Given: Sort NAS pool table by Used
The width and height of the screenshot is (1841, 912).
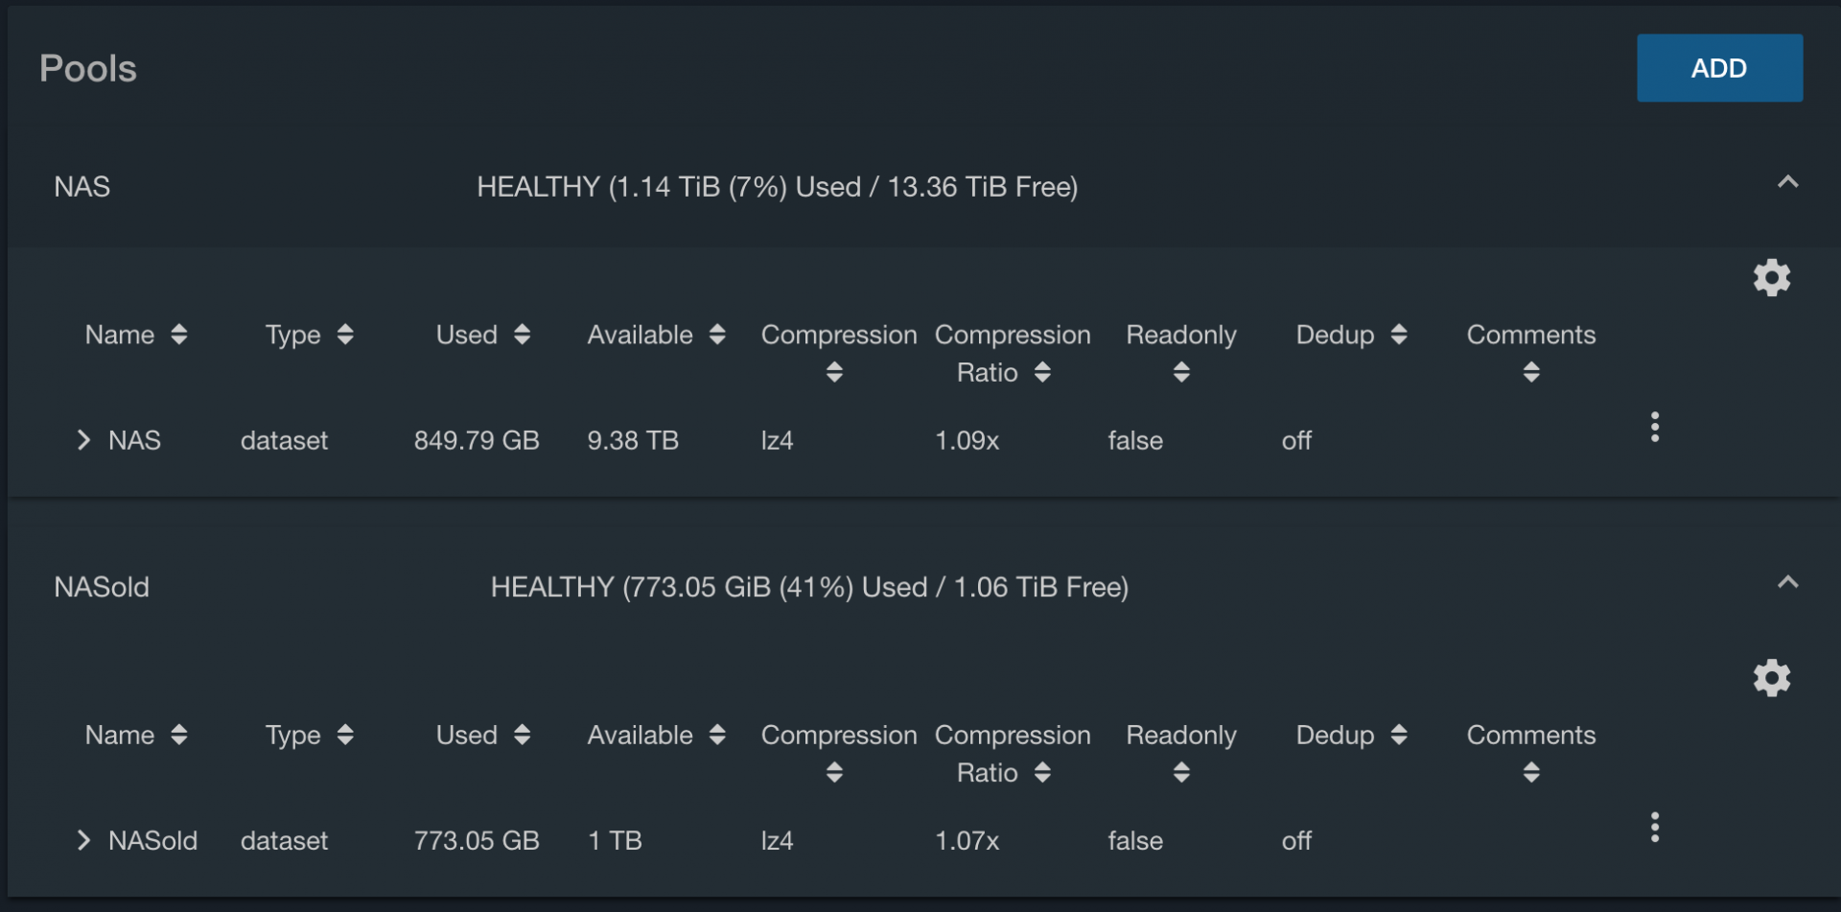Looking at the screenshot, I should (x=483, y=335).
